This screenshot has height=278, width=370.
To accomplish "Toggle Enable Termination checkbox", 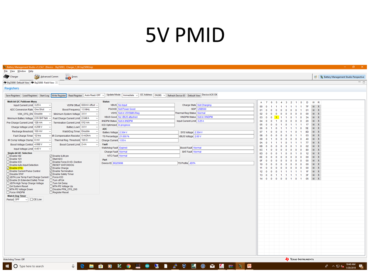I will click(51, 171).
